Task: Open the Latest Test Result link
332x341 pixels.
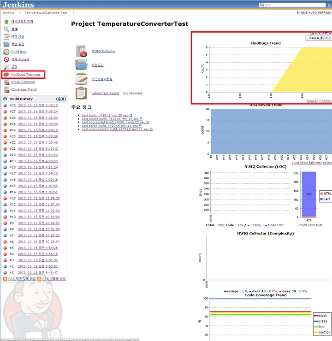Action: point(105,93)
